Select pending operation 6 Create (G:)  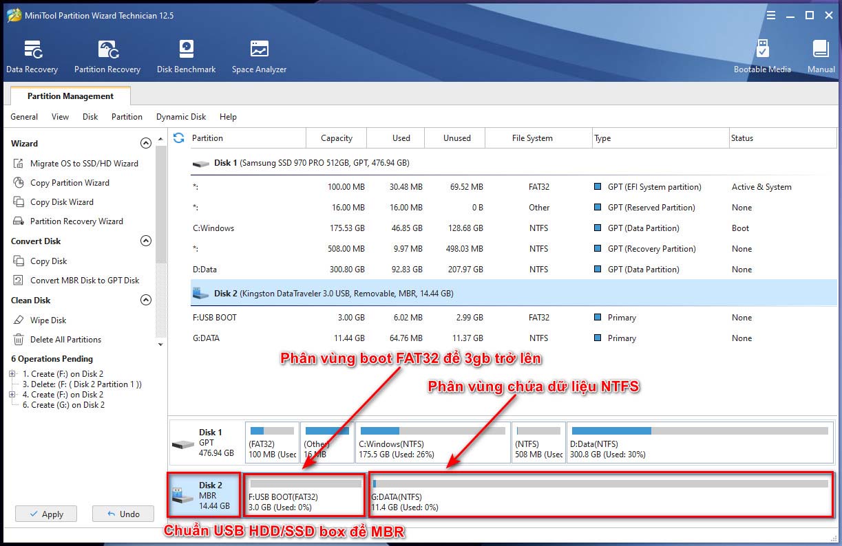coord(63,405)
